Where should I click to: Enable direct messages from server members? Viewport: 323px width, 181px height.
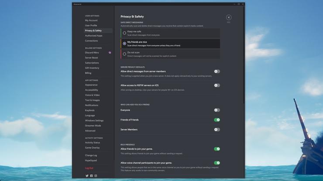216,71
